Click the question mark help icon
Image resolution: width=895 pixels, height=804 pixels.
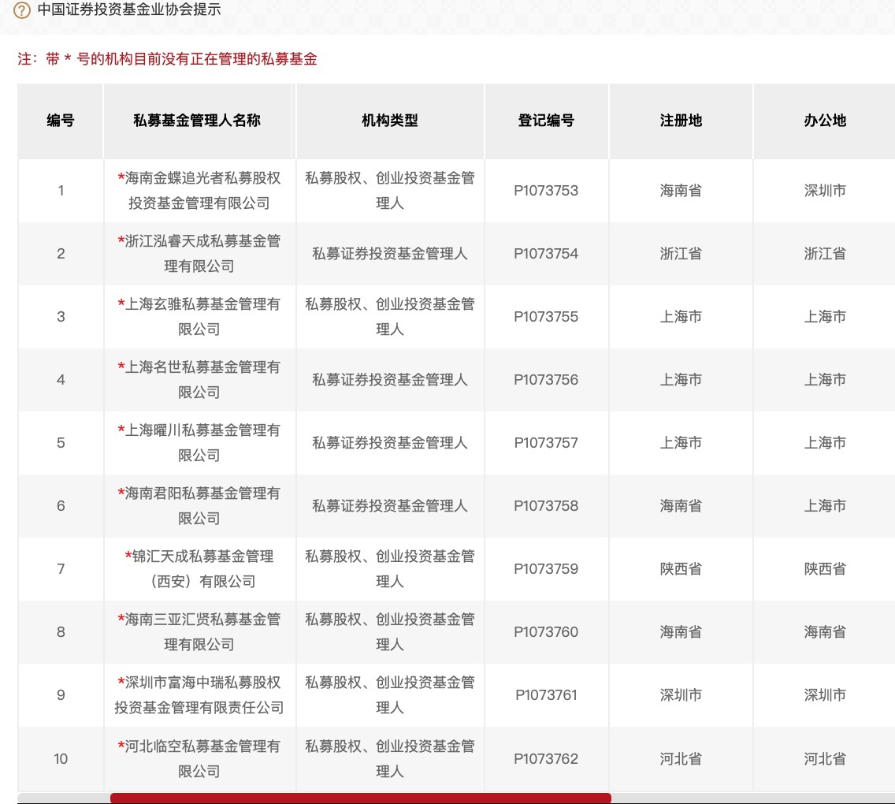22,10
